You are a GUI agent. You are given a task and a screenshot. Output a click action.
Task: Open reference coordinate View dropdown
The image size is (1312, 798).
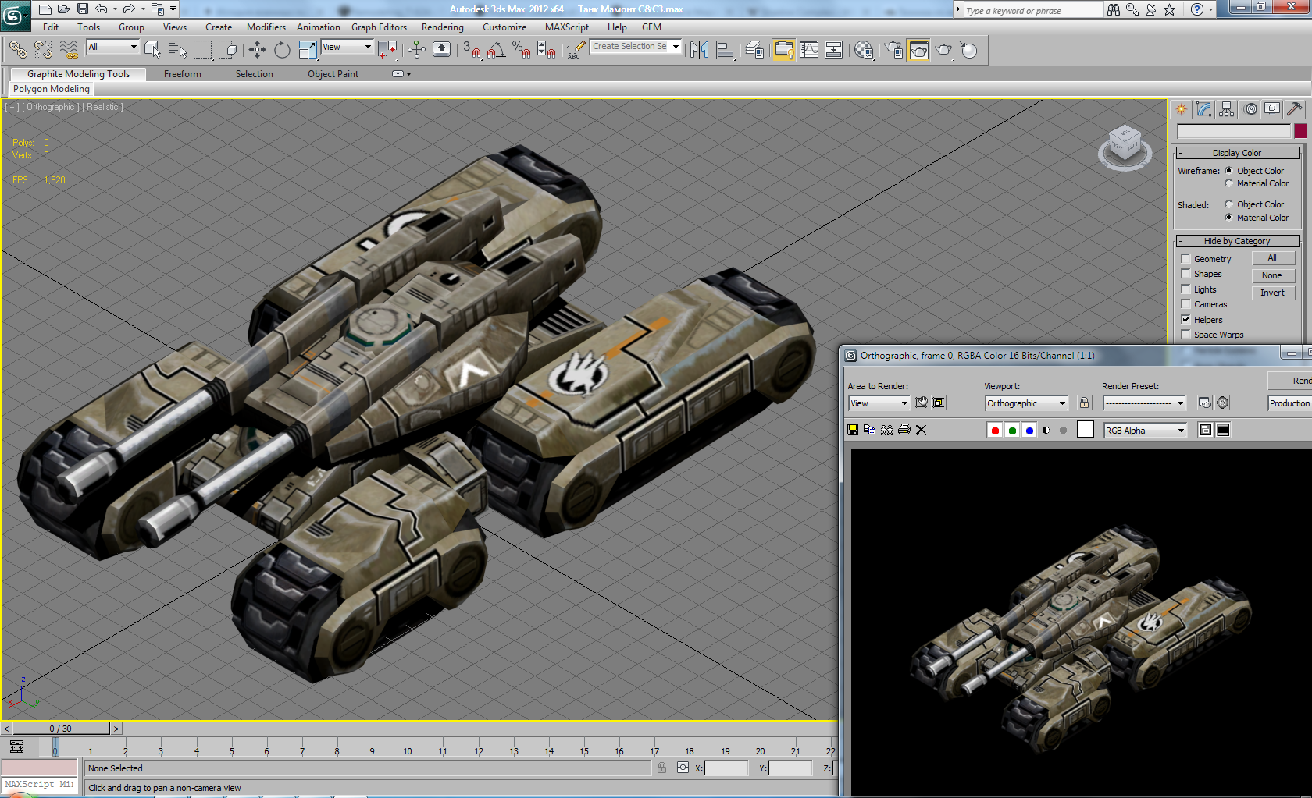click(347, 47)
